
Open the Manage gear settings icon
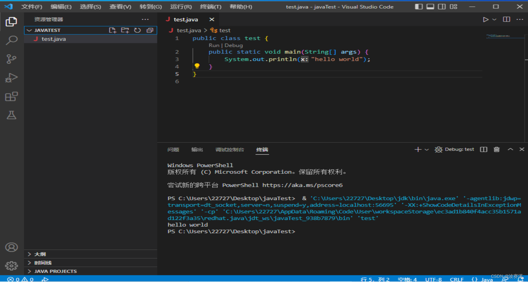pyautogui.click(x=11, y=266)
